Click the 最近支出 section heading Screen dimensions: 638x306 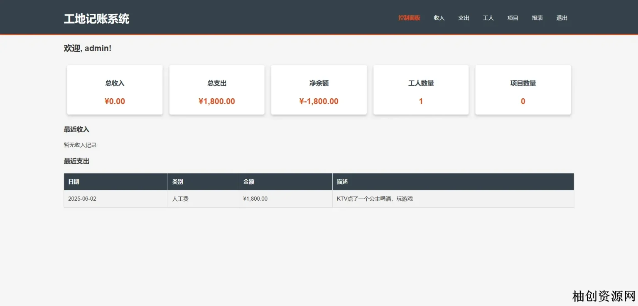click(76, 161)
